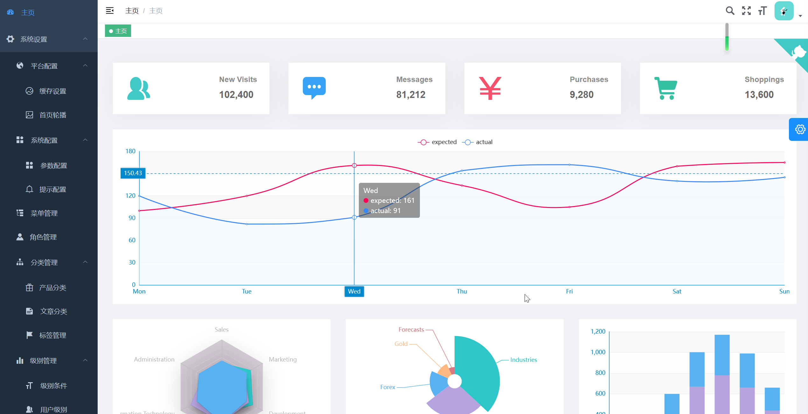Toggle fullscreen mode icon
The image size is (808, 414).
tap(746, 11)
